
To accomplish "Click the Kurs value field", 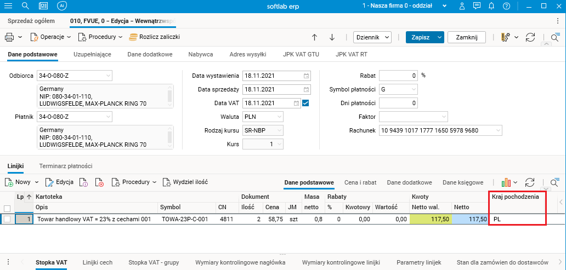I will (x=263, y=144).
